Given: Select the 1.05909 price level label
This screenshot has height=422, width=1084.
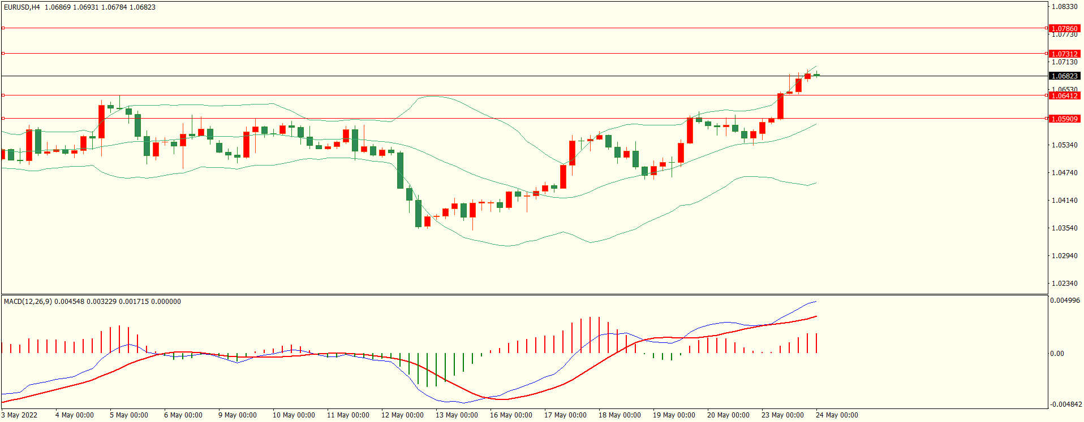Looking at the screenshot, I should click(1064, 119).
